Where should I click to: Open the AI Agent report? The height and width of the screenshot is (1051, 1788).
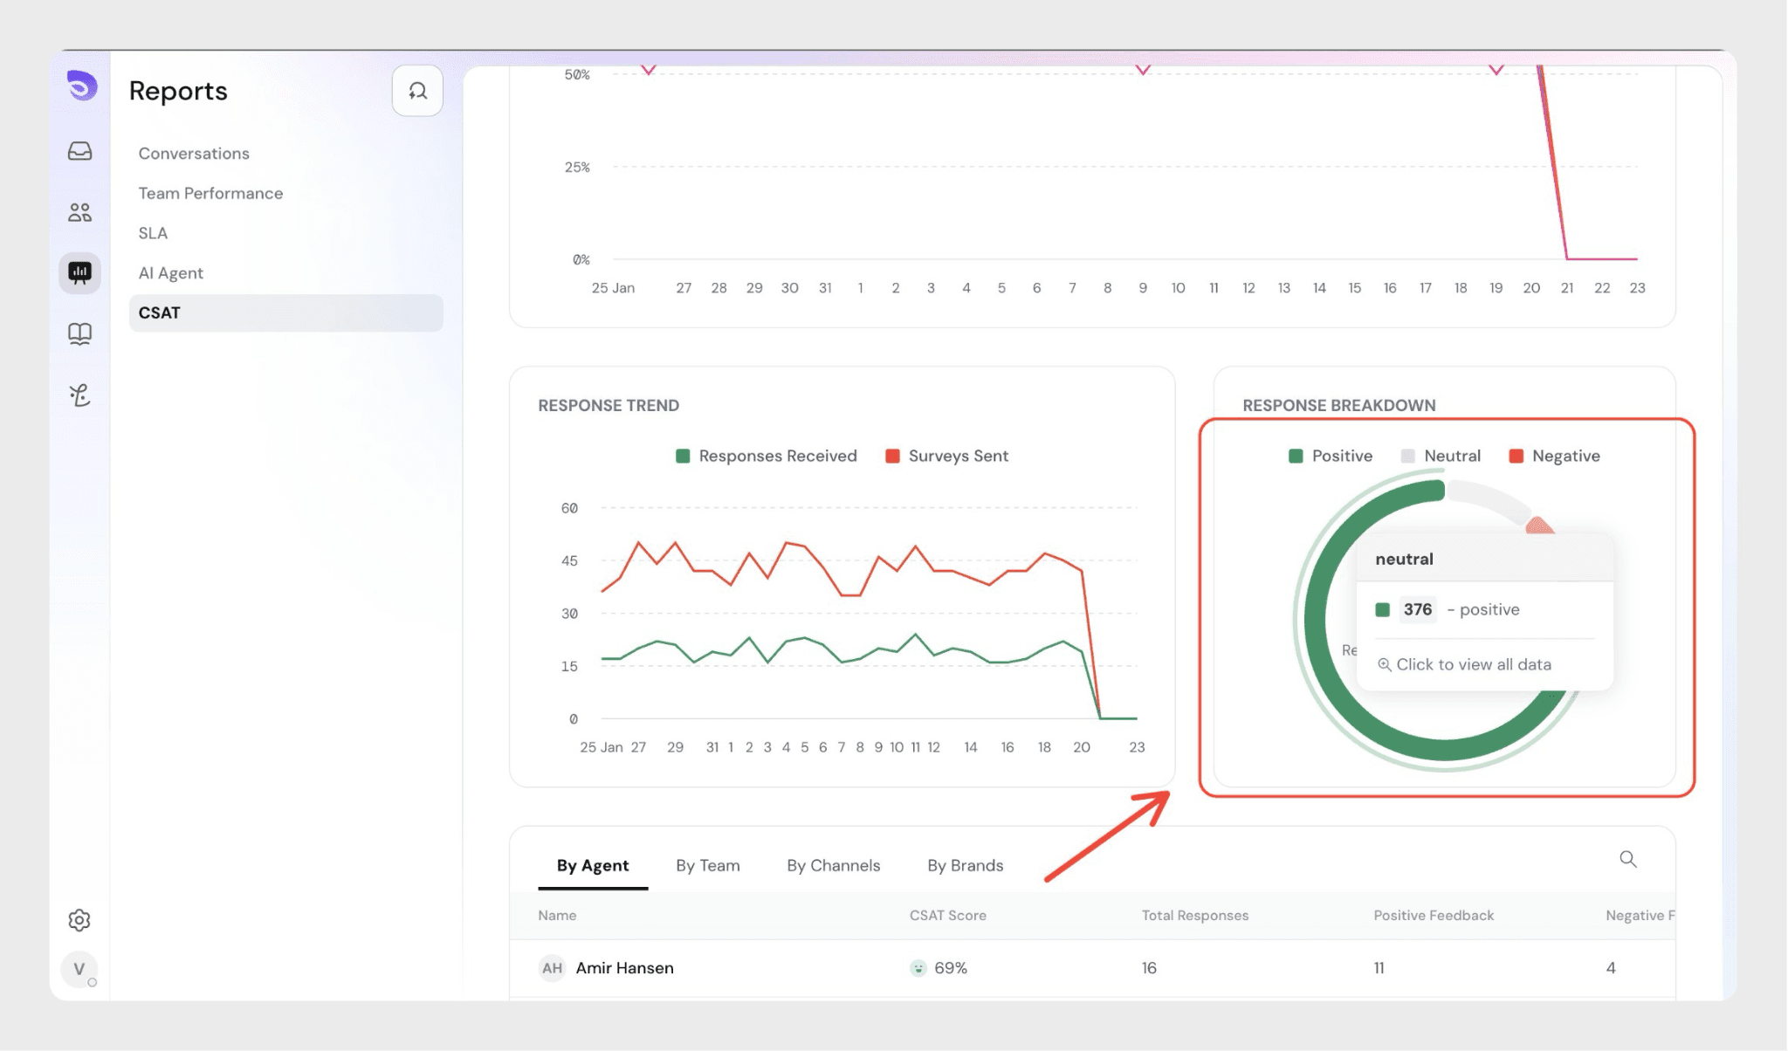click(x=170, y=272)
